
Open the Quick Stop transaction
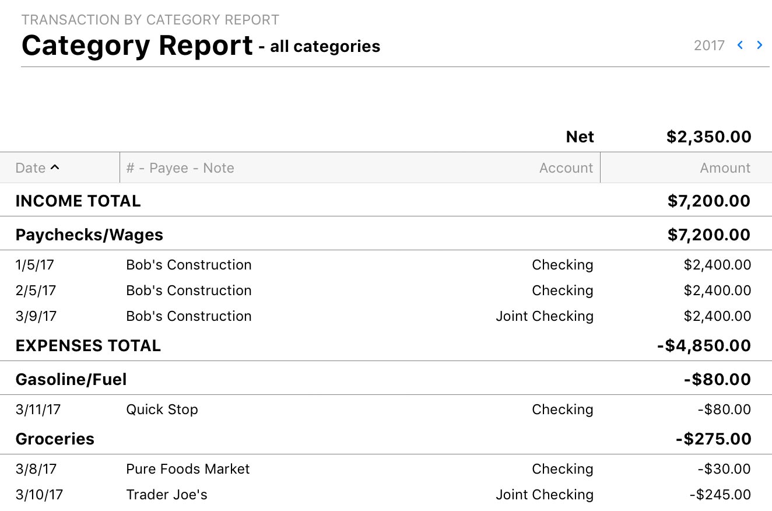pos(162,409)
